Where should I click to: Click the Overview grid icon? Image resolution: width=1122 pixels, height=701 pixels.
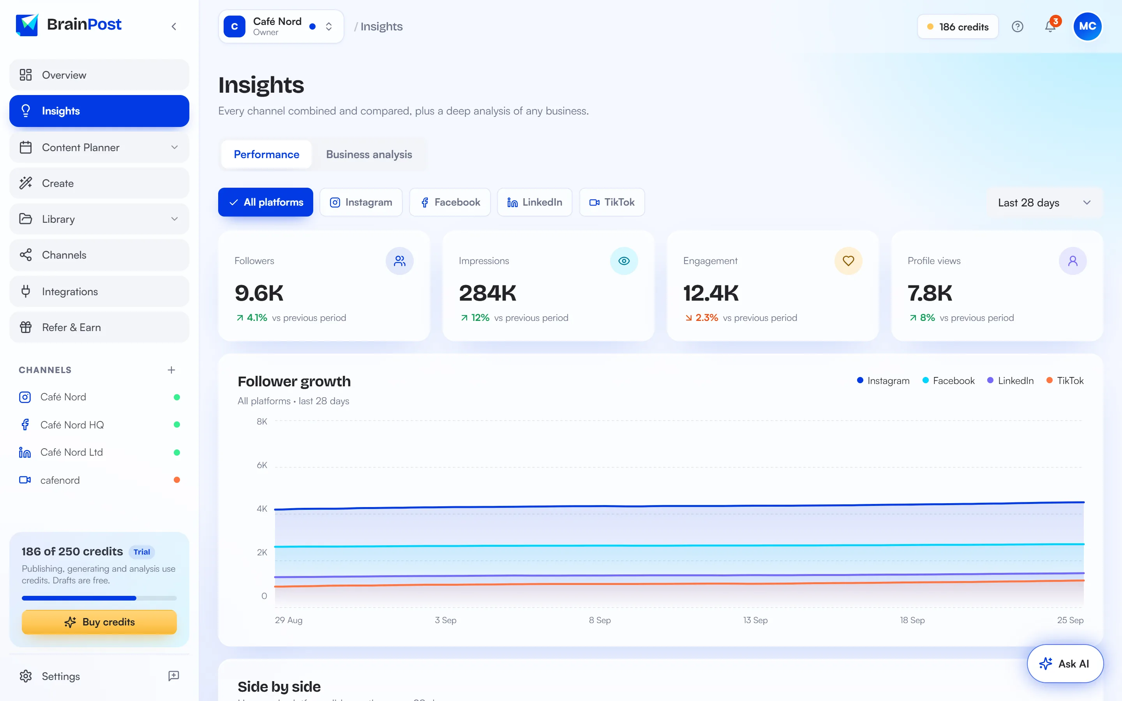pyautogui.click(x=26, y=75)
